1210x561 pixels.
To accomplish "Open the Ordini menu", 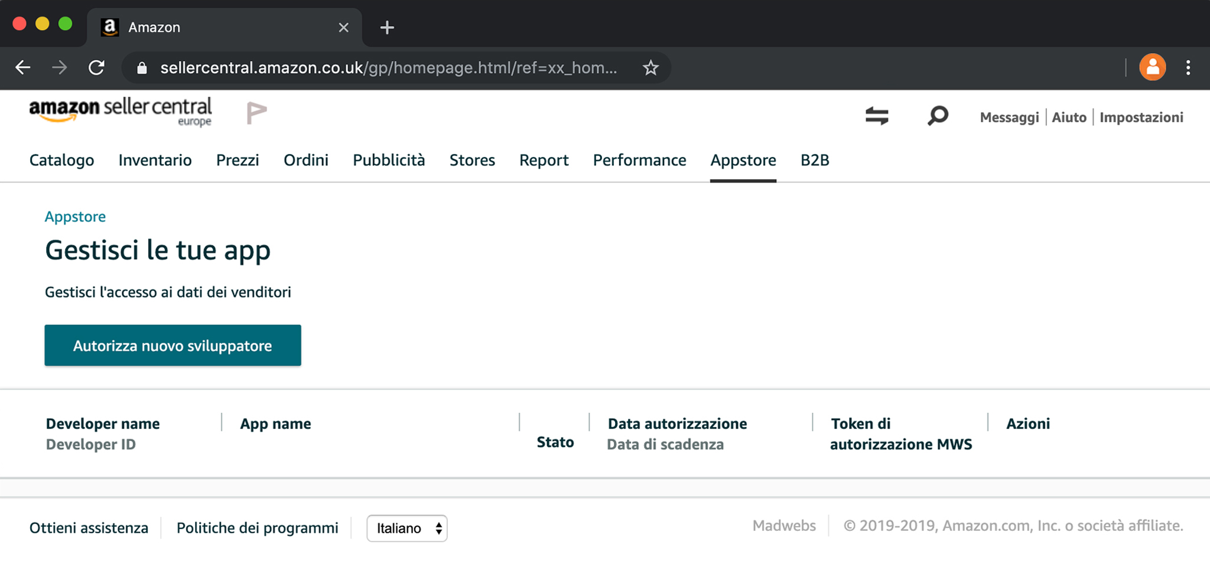I will (x=305, y=160).
